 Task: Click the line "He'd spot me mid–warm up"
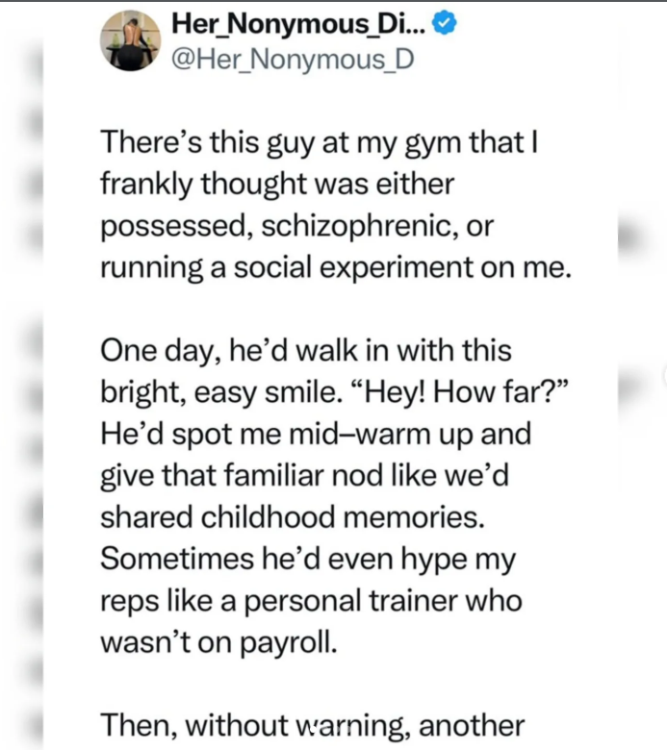click(315, 434)
